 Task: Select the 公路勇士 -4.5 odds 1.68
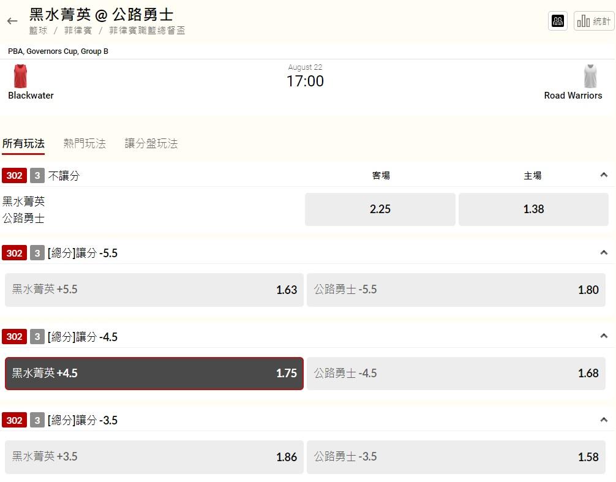coord(456,373)
